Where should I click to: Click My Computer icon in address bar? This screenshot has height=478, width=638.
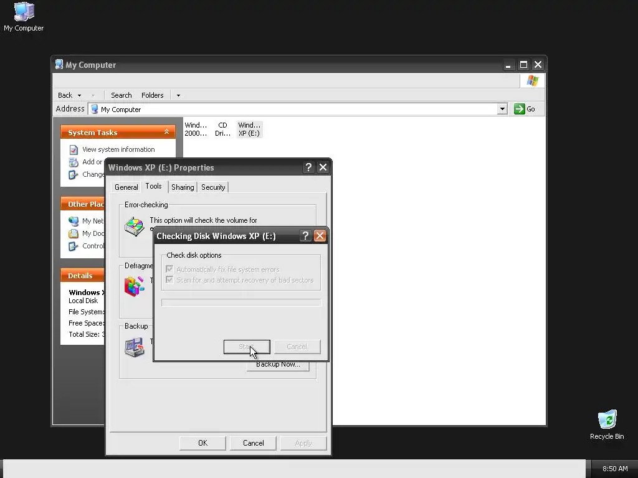pyautogui.click(x=95, y=109)
